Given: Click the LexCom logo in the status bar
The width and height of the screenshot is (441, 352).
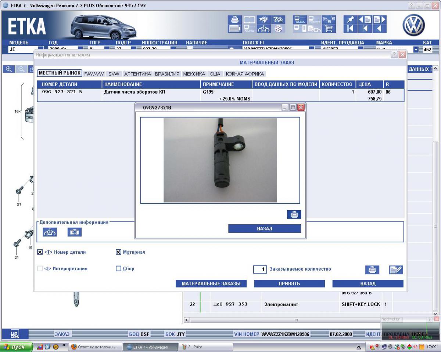Looking at the screenshot, I should [14, 334].
